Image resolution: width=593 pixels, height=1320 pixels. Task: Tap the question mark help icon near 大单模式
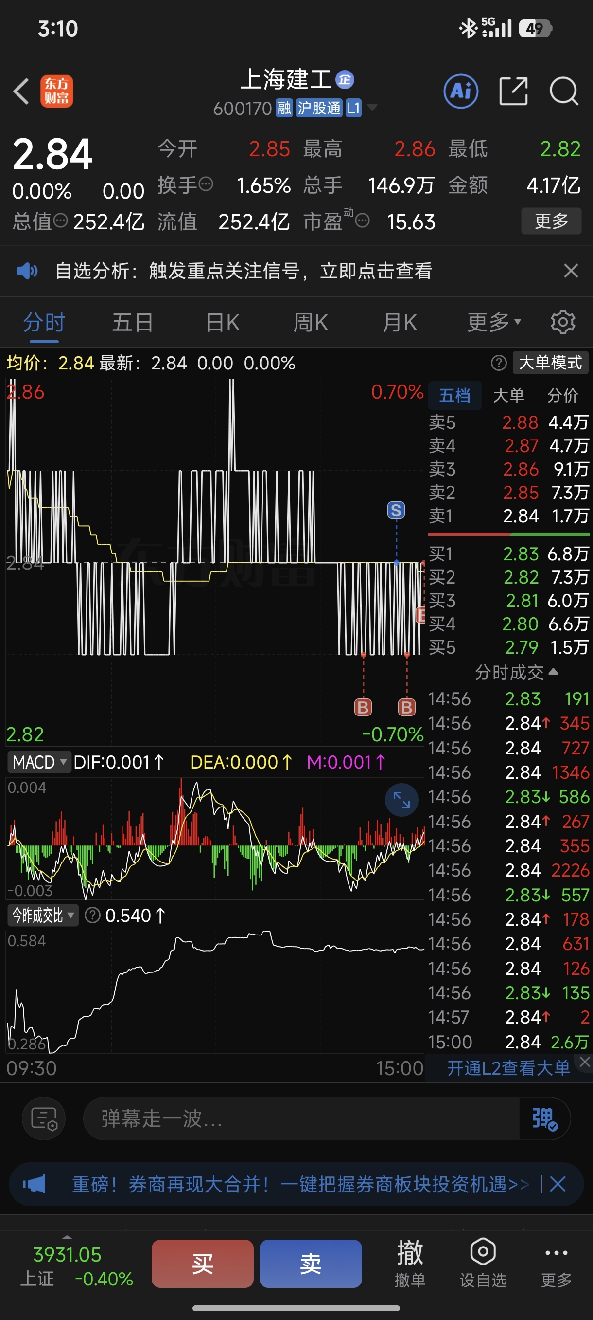click(499, 363)
